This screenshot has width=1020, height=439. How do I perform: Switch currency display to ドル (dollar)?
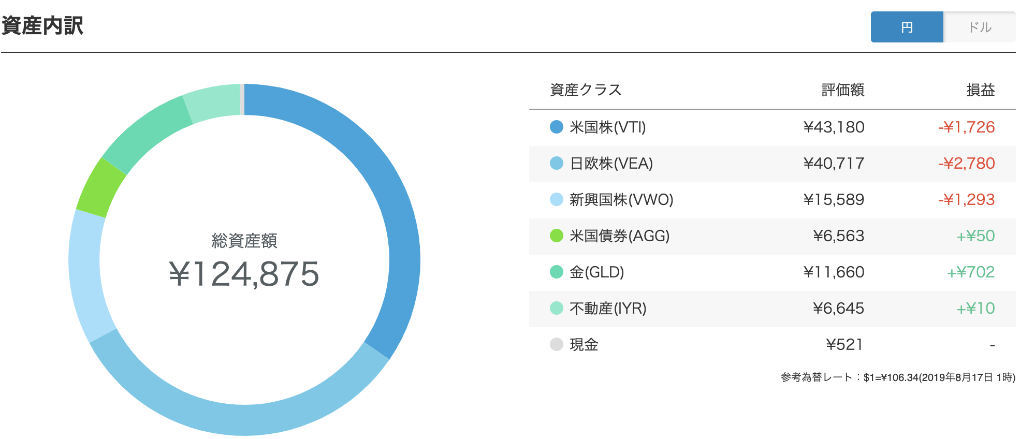[x=980, y=27]
